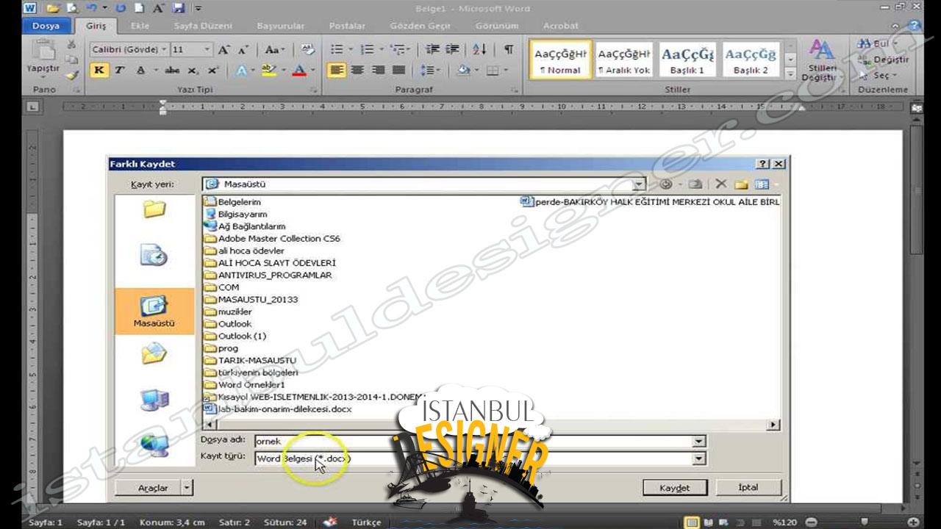The height and width of the screenshot is (529, 941).
Task: Click the red font color icon
Action: pyautogui.click(x=298, y=71)
